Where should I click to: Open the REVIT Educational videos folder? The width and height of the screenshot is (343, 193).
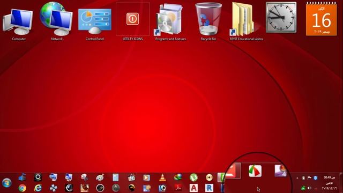[242, 20]
